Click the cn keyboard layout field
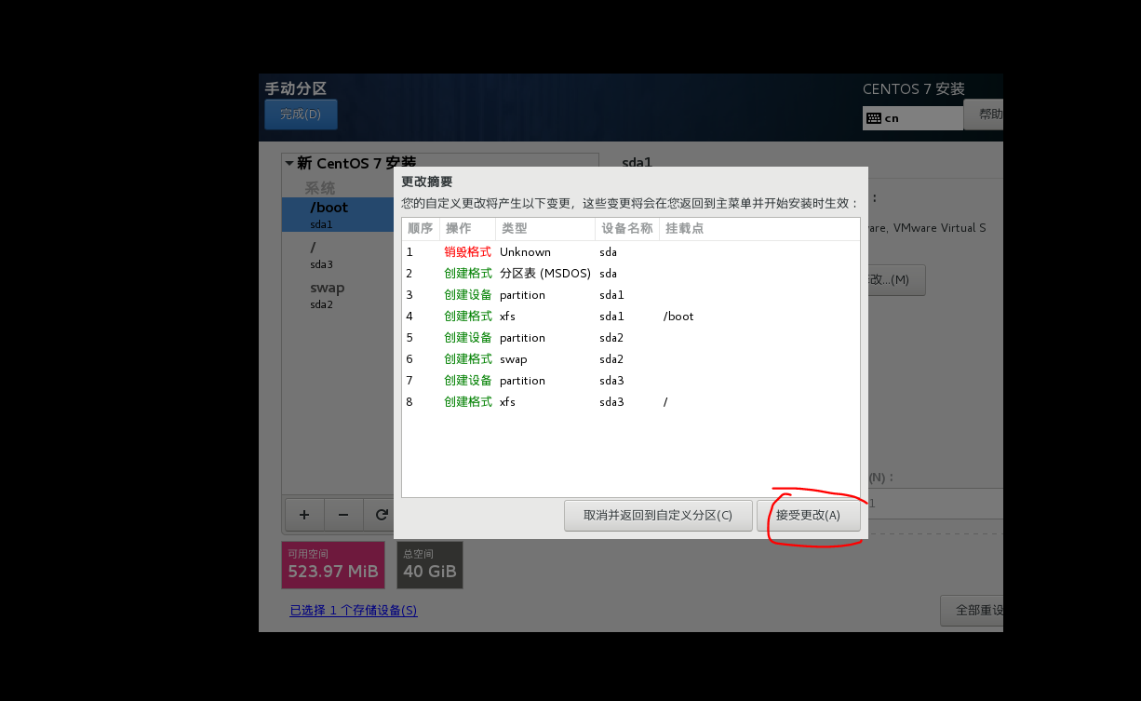Viewport: 1141px width, 701px height. [x=913, y=118]
